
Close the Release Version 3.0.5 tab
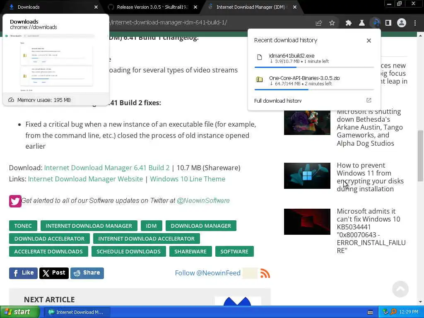point(195,7)
